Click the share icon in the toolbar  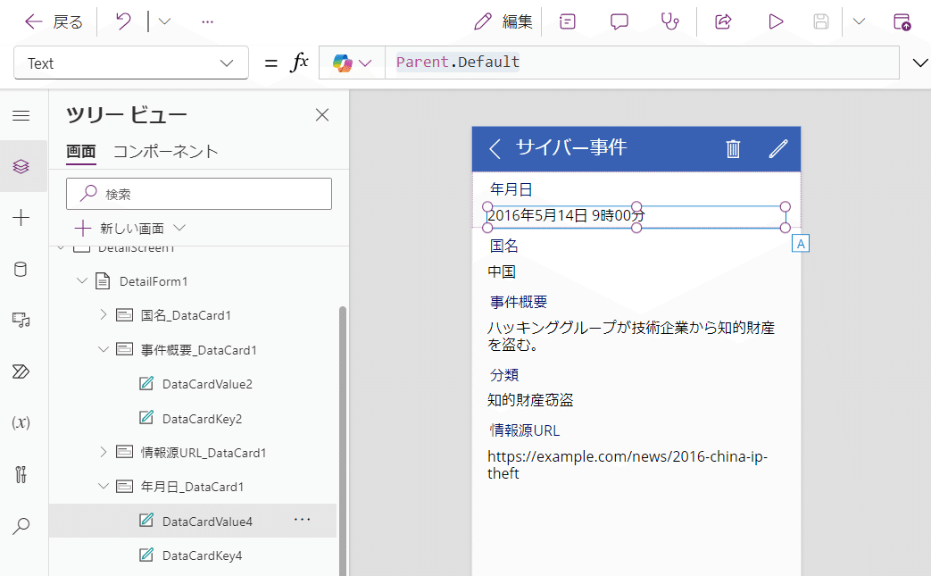tap(723, 22)
